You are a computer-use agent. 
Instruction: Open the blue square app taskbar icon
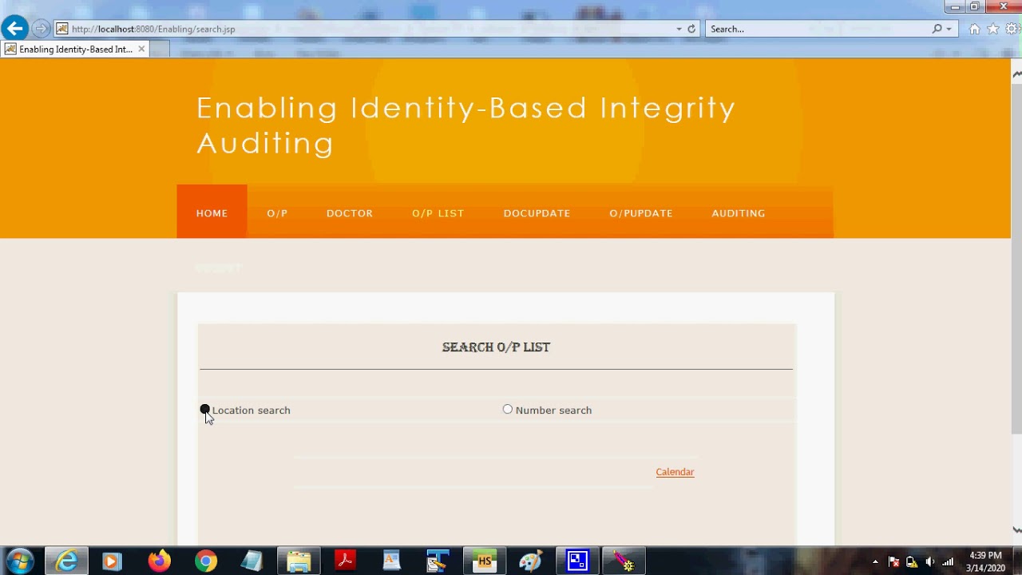(576, 561)
